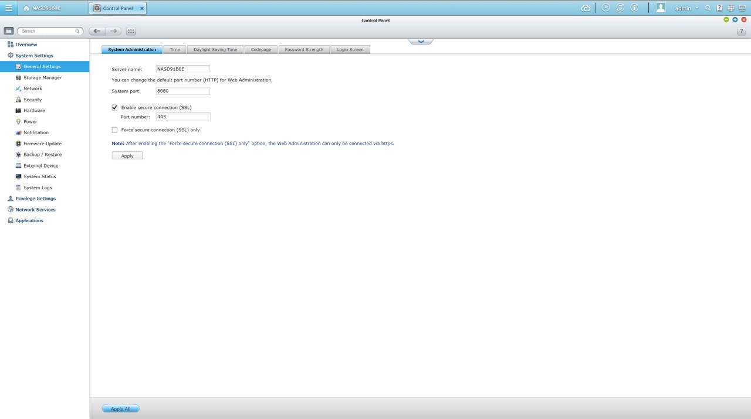This screenshot has width=751, height=419.
Task: Expand the admin account dropdown
Action: (x=697, y=8)
